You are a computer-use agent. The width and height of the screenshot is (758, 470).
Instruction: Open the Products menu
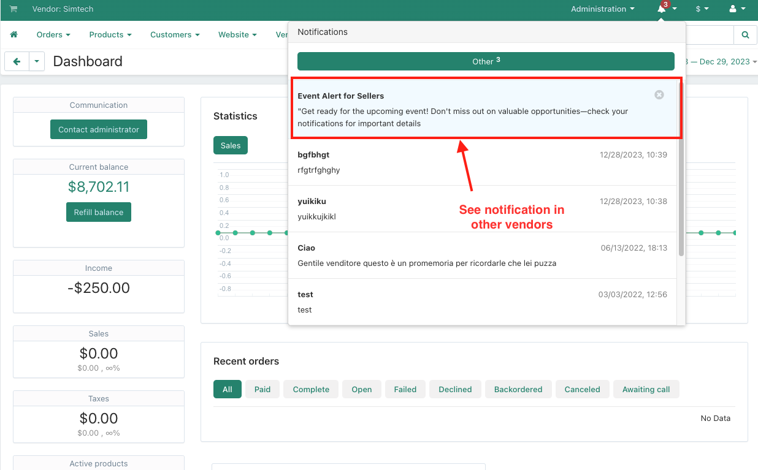coord(110,35)
